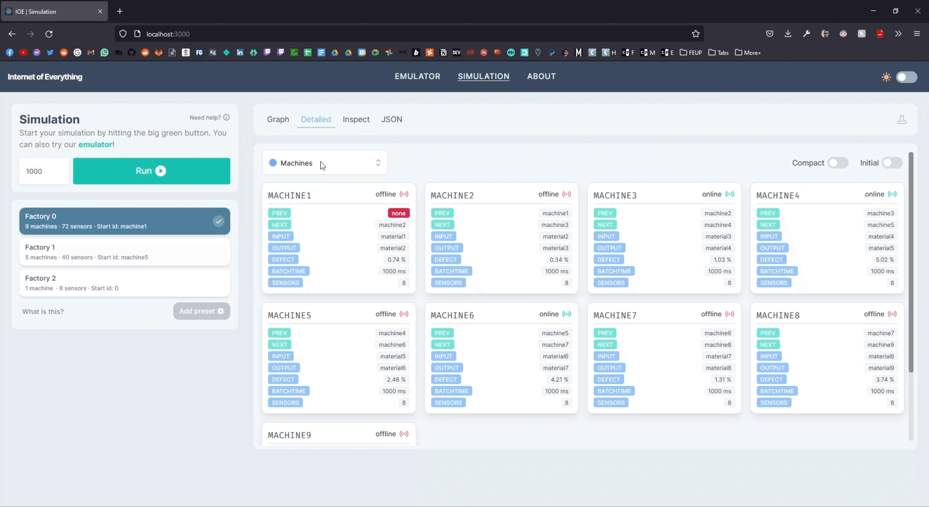Click the wireless signal icon on MACHINE1
Image resolution: width=929 pixels, height=507 pixels.
(x=405, y=194)
